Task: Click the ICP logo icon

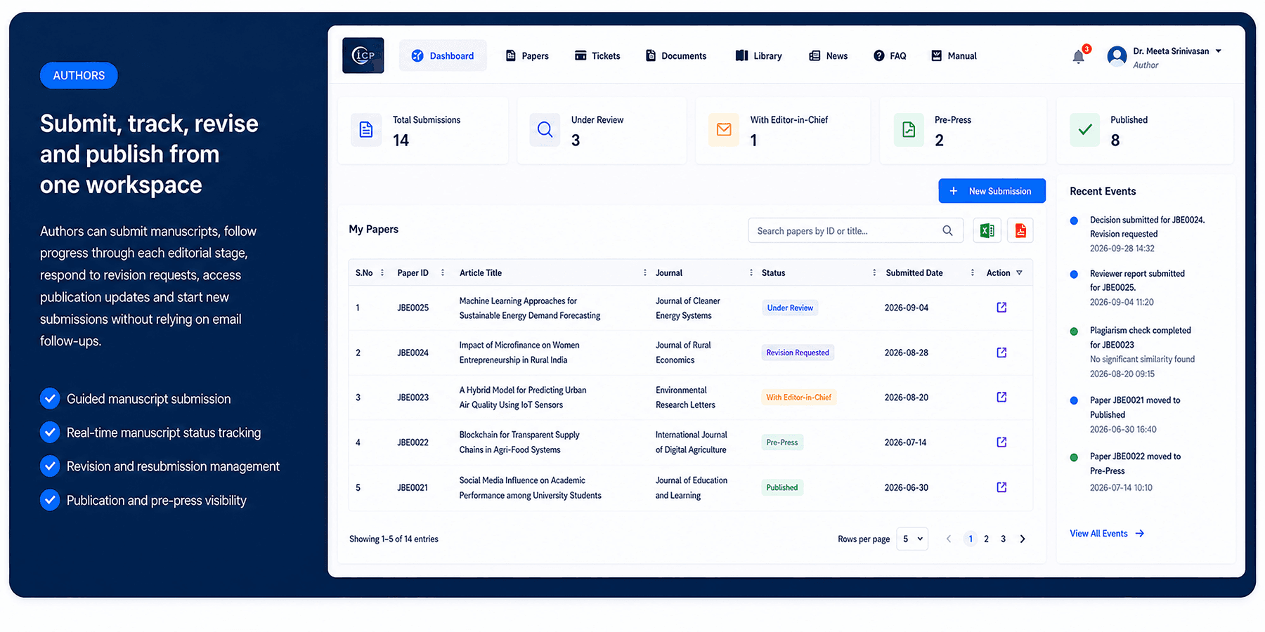Action: pos(363,55)
